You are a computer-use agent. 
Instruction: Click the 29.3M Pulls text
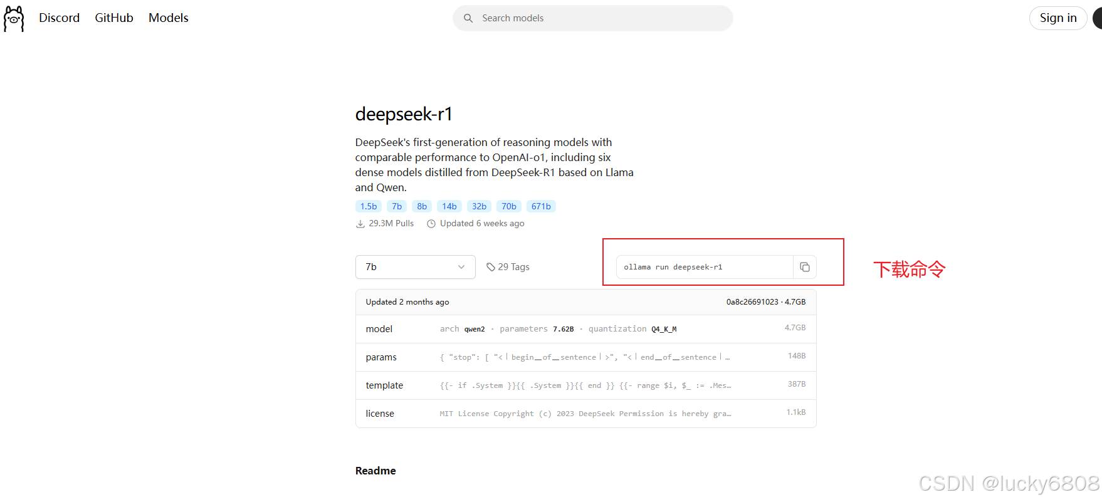tap(391, 223)
